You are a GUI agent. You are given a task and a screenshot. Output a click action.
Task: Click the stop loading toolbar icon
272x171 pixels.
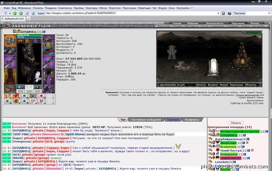coord(27,13)
